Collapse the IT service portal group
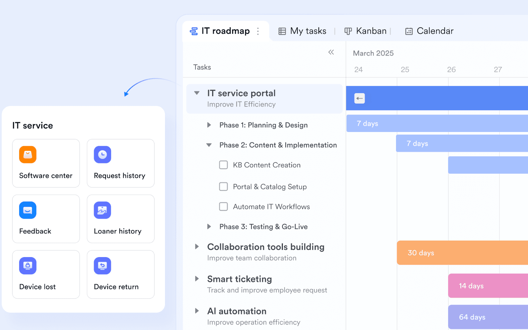 (x=197, y=93)
